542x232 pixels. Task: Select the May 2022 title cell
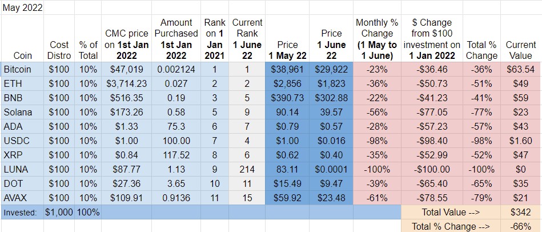coord(22,7)
